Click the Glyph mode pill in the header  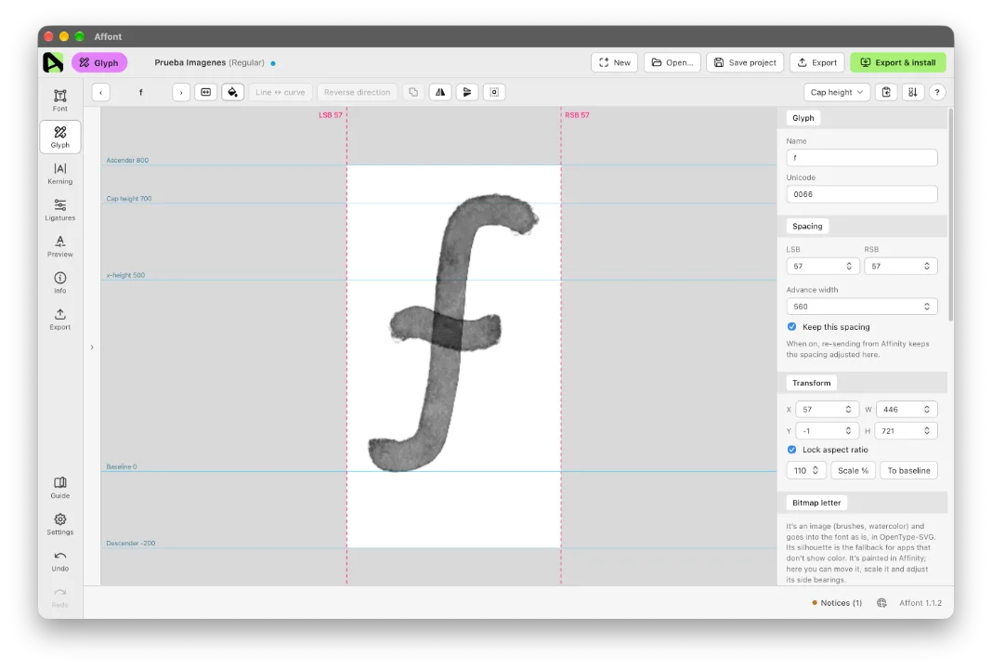(x=99, y=62)
